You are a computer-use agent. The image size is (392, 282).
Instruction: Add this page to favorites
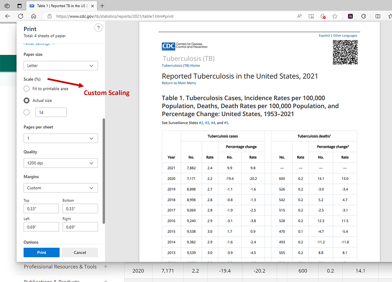pyautogui.click(x=335, y=16)
